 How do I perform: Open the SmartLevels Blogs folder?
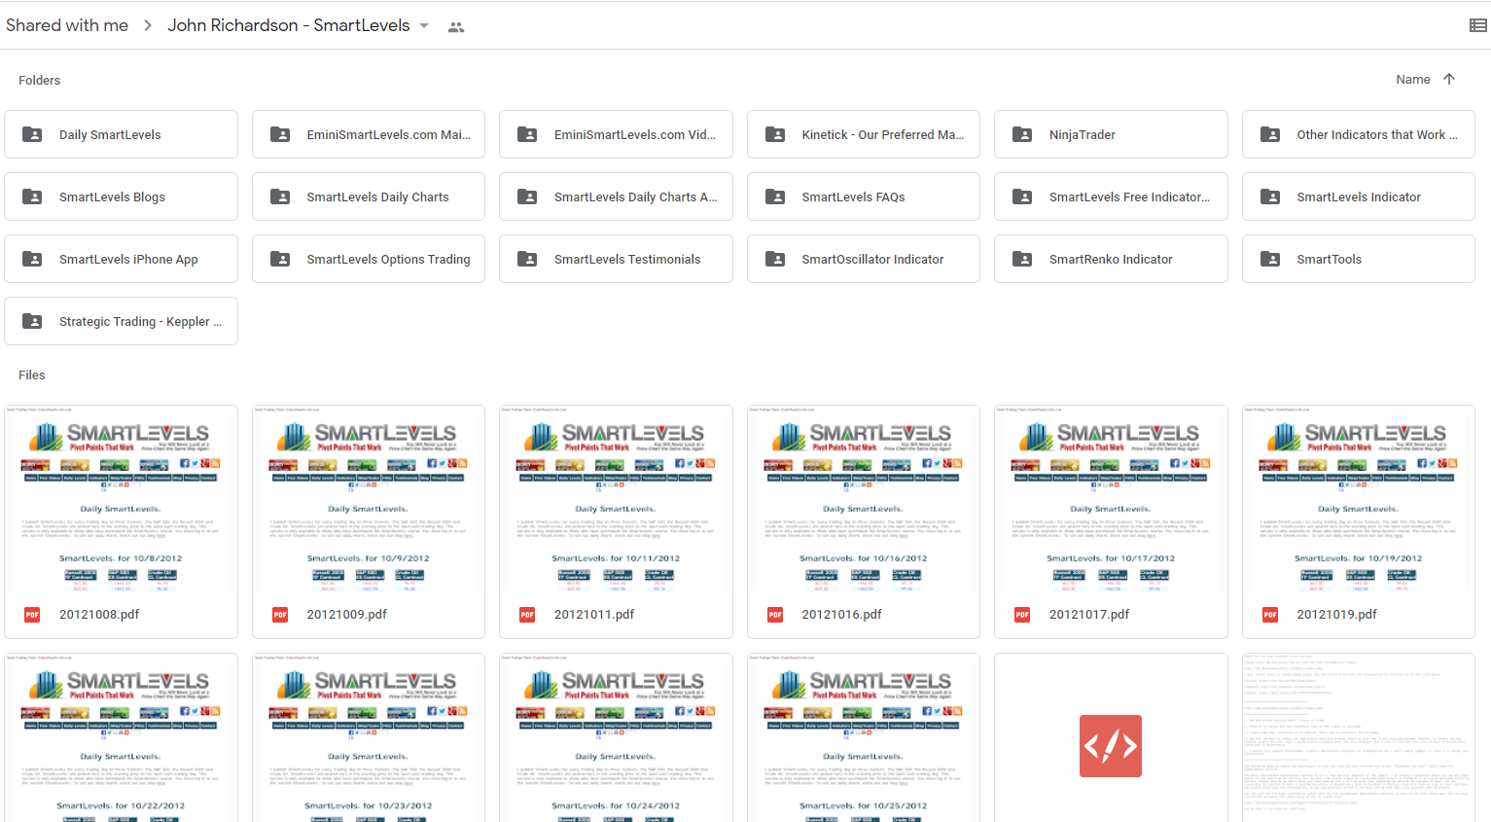[x=121, y=197]
